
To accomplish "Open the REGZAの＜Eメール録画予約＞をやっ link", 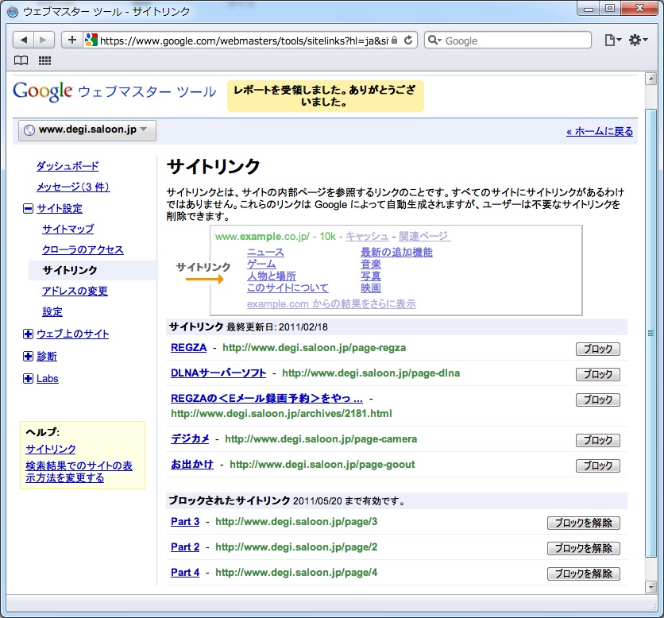I will coord(267,399).
